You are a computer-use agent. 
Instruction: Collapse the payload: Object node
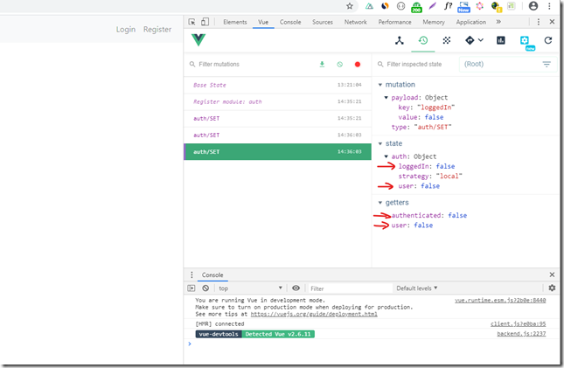(x=386, y=98)
